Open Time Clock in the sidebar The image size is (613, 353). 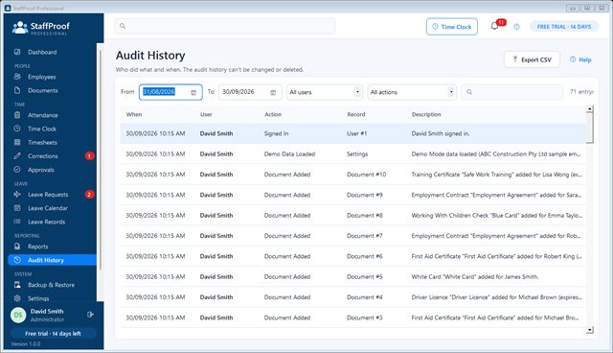coord(42,129)
